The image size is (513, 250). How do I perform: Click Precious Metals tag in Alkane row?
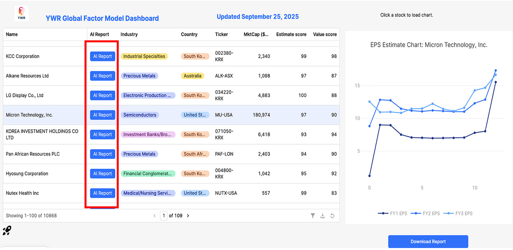[x=139, y=76]
